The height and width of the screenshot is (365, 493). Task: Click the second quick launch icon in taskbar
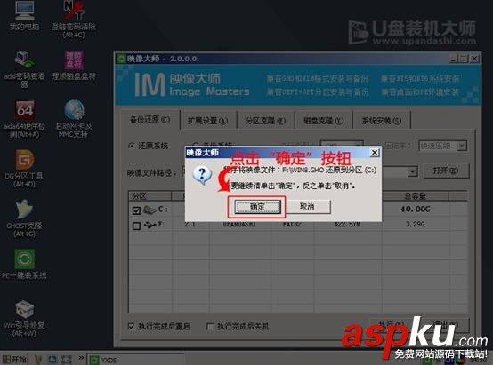(53, 360)
